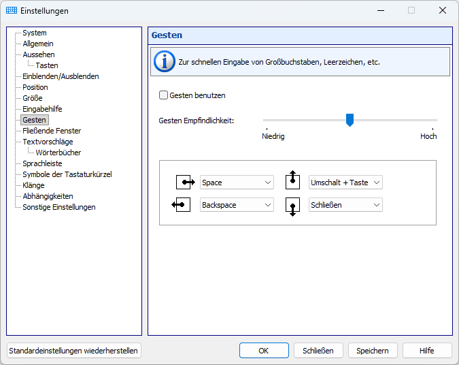Click the Gesten page heading
Viewport: 459px width, 365px height.
167,35
